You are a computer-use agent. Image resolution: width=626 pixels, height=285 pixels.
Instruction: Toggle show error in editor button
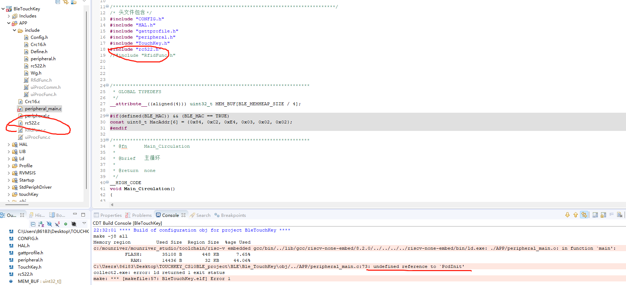[584, 215]
